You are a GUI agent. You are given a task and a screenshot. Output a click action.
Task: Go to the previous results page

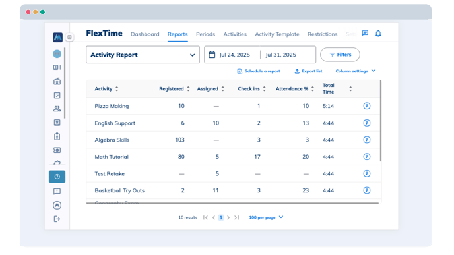214,217
